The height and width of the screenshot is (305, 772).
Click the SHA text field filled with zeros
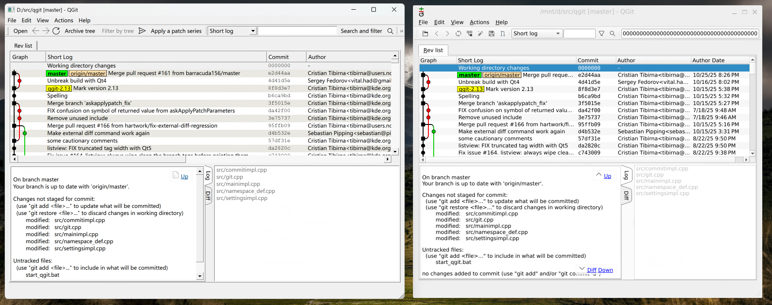pos(690,34)
